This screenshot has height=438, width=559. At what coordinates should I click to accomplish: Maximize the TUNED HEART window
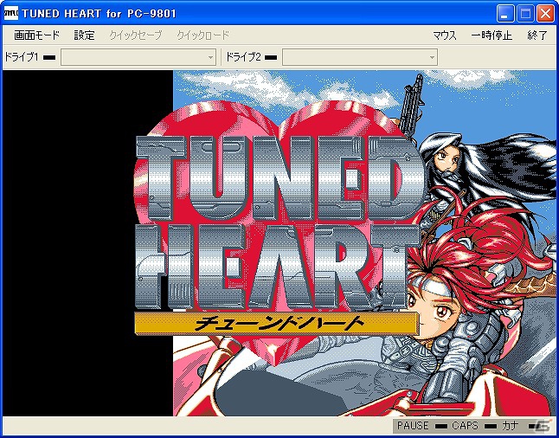pyautogui.click(x=525, y=14)
